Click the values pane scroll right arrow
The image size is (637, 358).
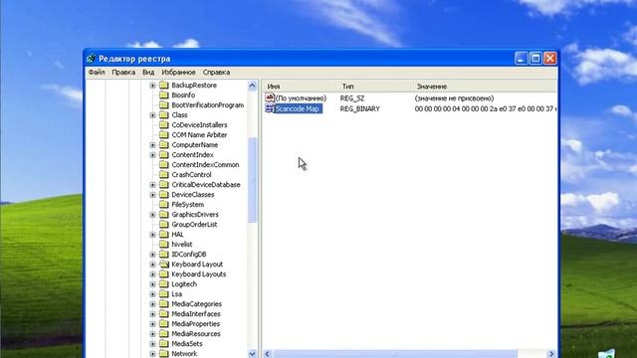(x=551, y=354)
